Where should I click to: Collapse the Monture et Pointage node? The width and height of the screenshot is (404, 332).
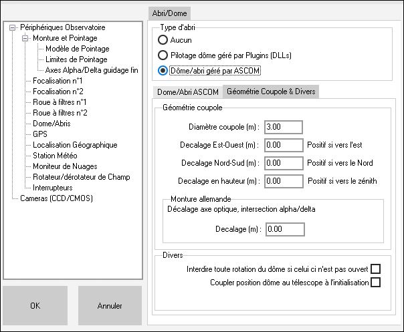pos(25,39)
